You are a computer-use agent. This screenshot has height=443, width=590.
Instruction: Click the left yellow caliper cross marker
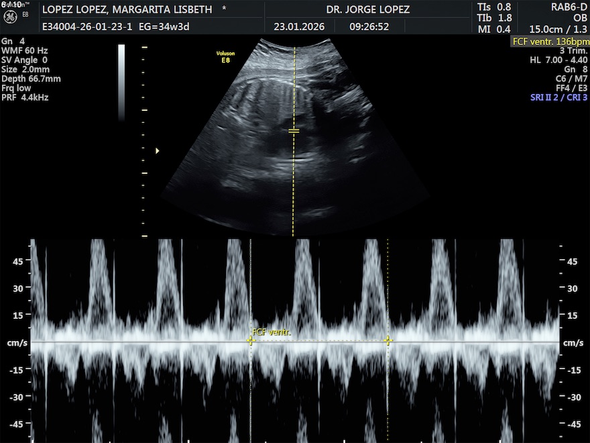(x=251, y=341)
